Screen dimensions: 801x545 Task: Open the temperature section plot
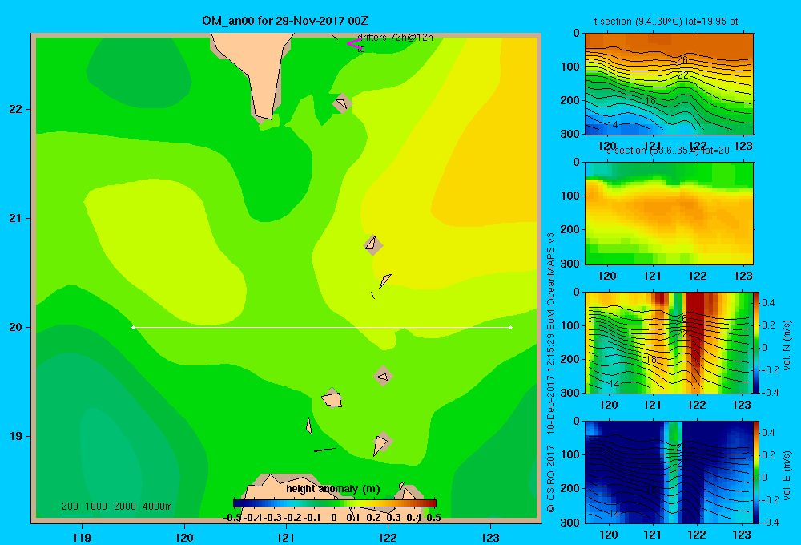point(669,84)
